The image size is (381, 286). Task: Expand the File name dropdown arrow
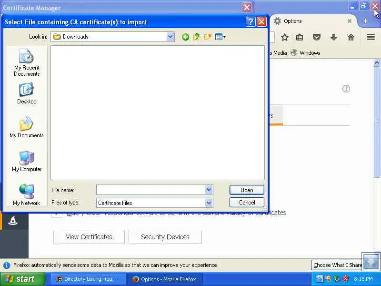point(209,190)
